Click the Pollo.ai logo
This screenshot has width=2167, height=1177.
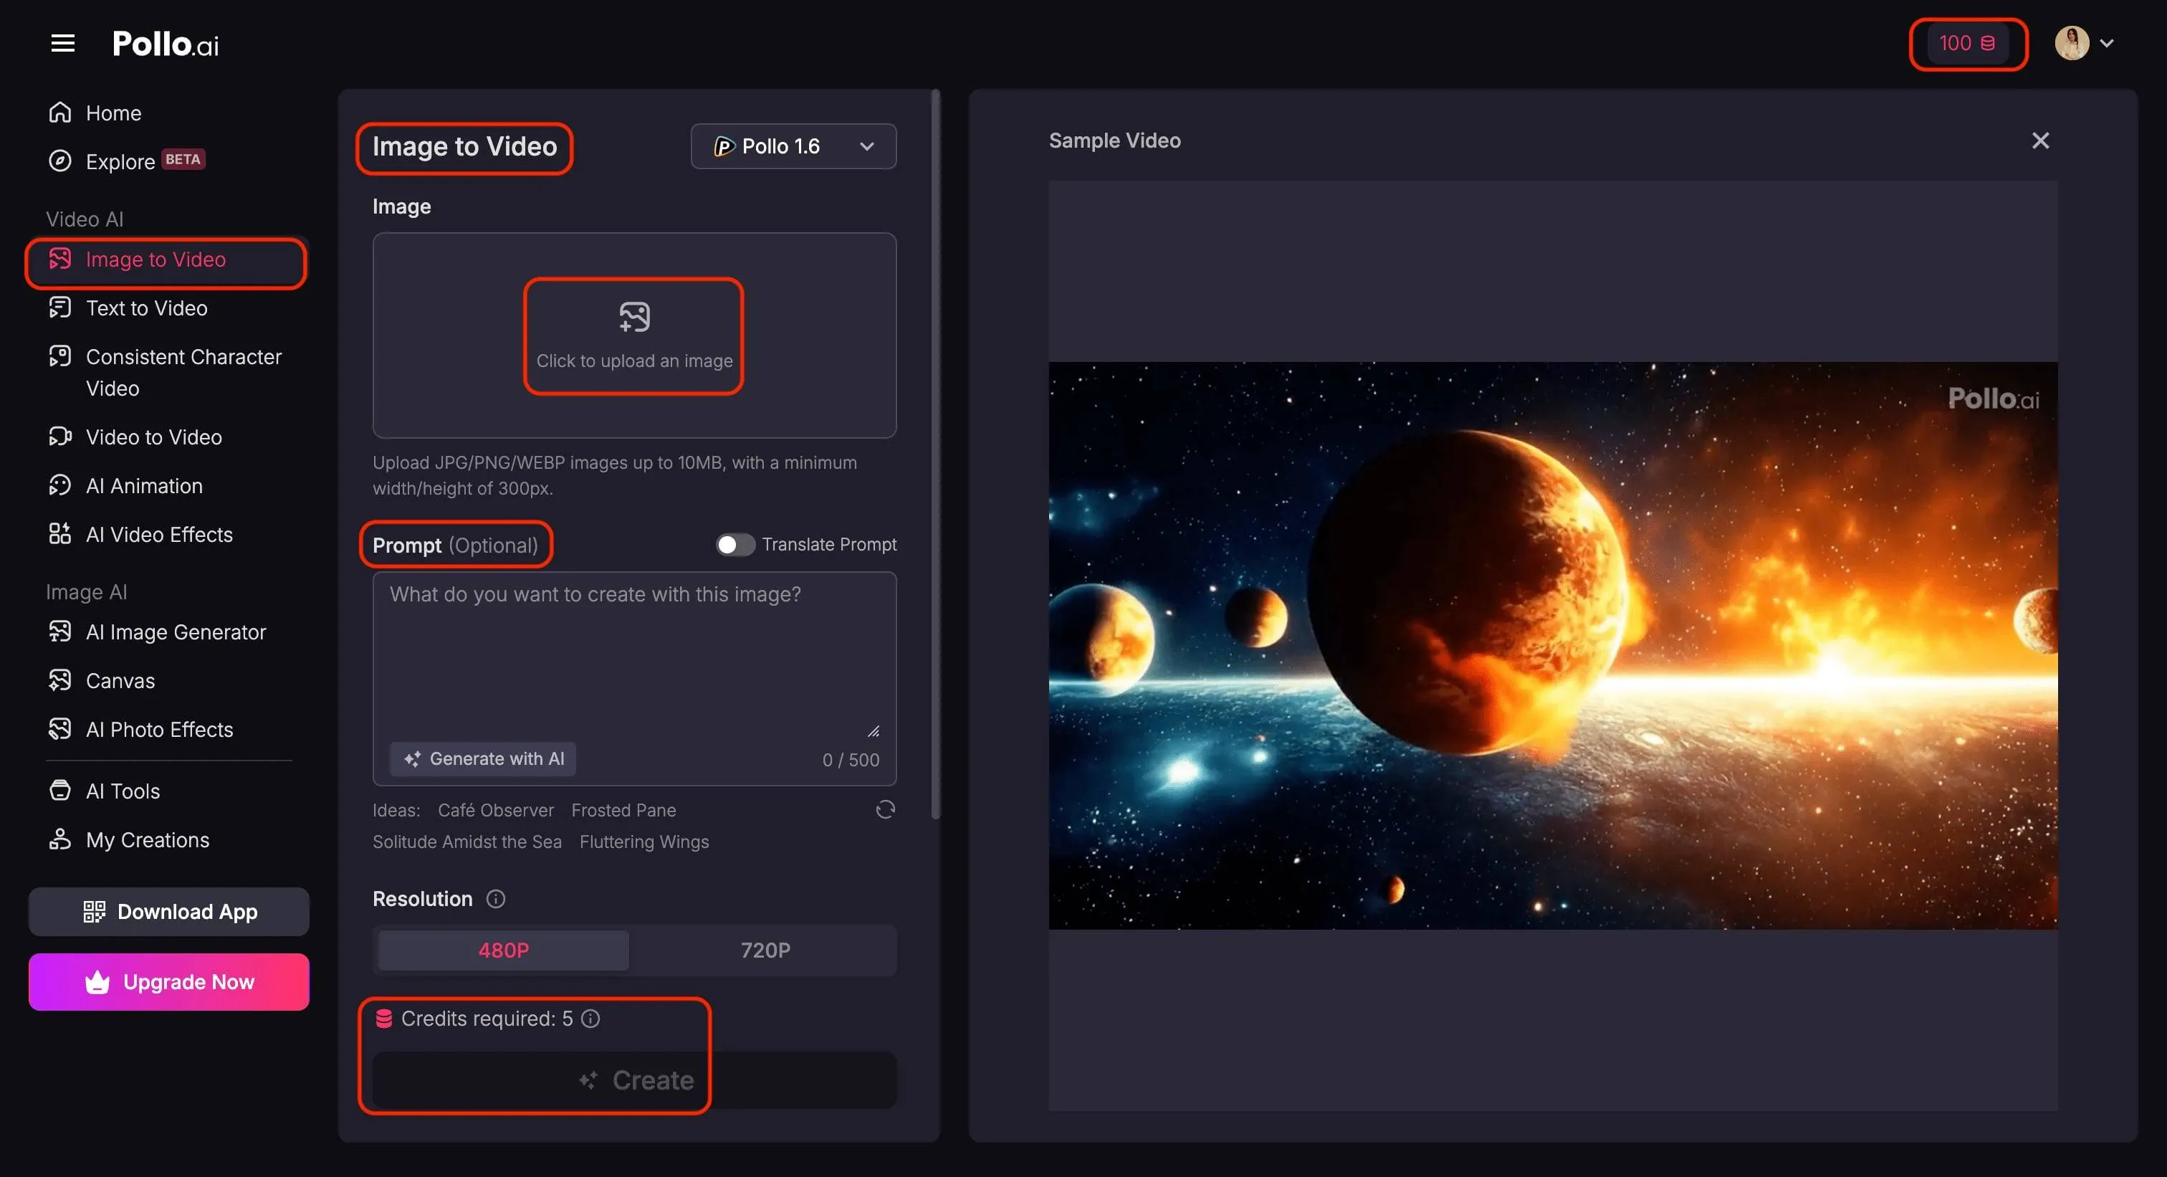pos(166,44)
